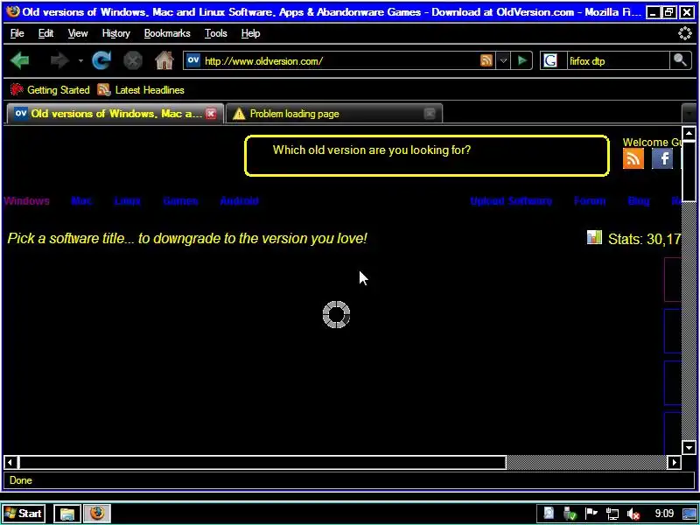Switch to the 'Problem loading page' tab
Image resolution: width=700 pixels, height=525 pixels.
pos(334,114)
